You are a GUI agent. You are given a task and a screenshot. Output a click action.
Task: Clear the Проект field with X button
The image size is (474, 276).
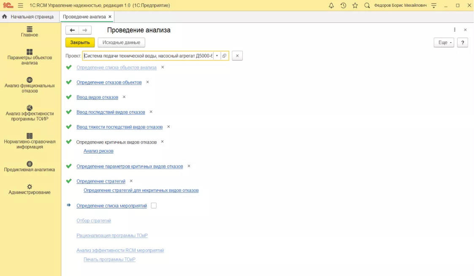click(x=237, y=56)
